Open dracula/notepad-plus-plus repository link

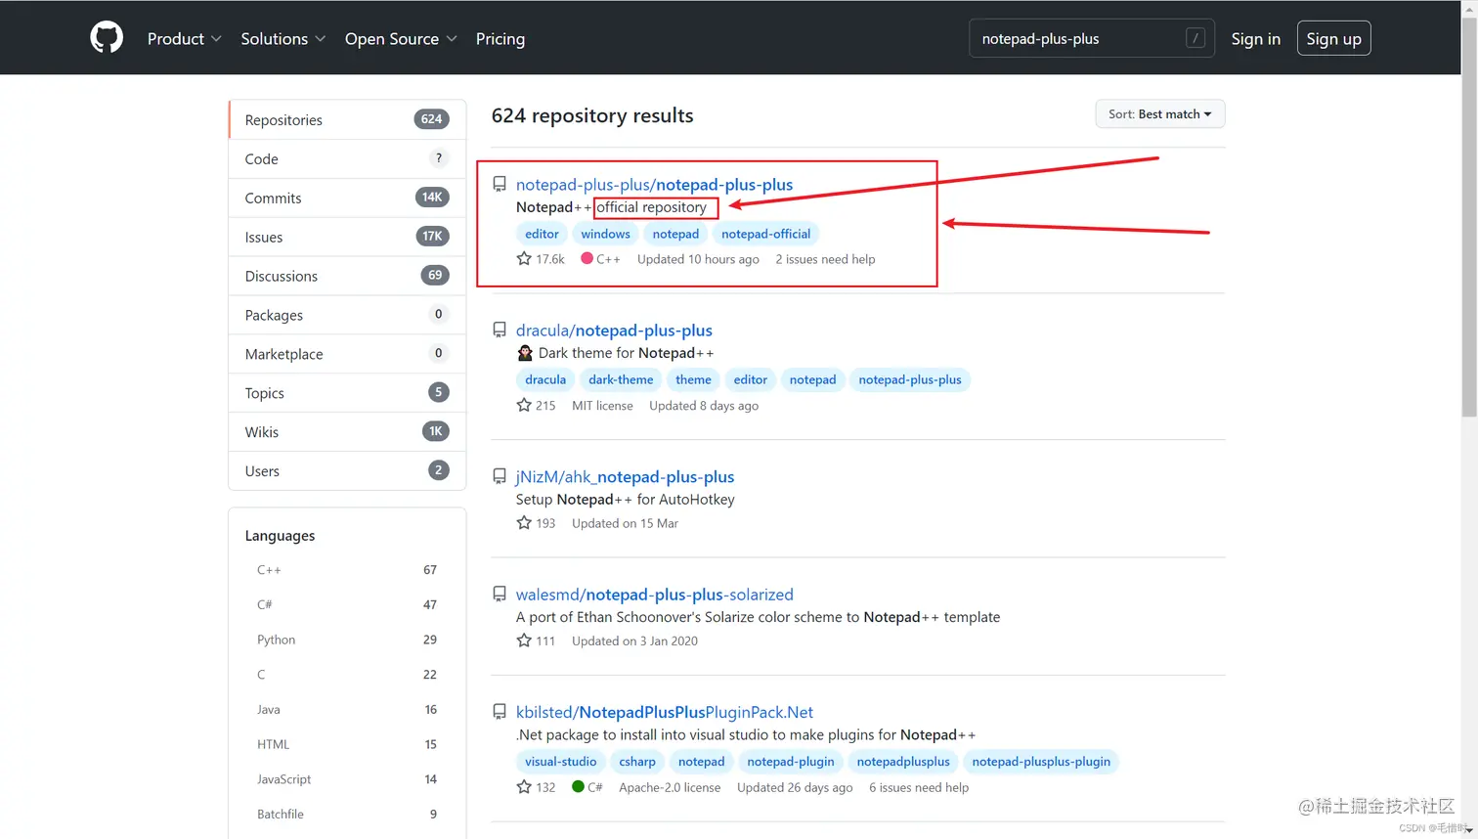[x=614, y=331]
